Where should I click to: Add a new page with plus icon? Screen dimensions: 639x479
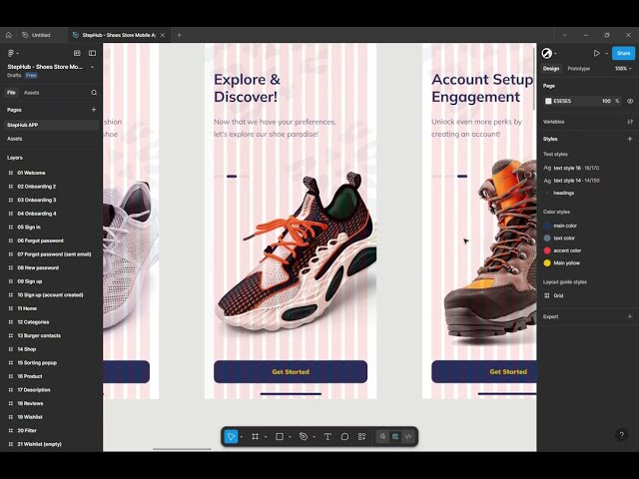[x=94, y=110]
